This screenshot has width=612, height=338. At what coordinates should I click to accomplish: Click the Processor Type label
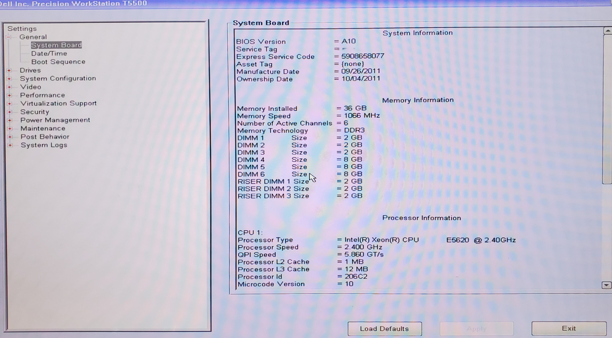265,240
